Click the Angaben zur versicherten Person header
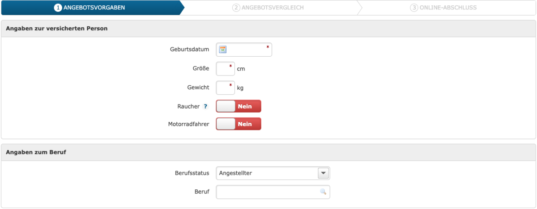This screenshot has width=537, height=209. [x=56, y=29]
